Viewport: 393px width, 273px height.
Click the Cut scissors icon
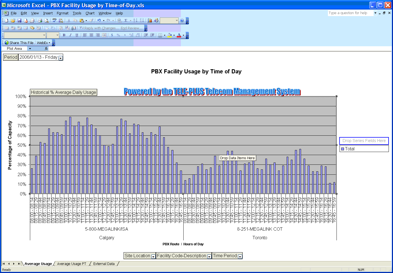point(69,20)
